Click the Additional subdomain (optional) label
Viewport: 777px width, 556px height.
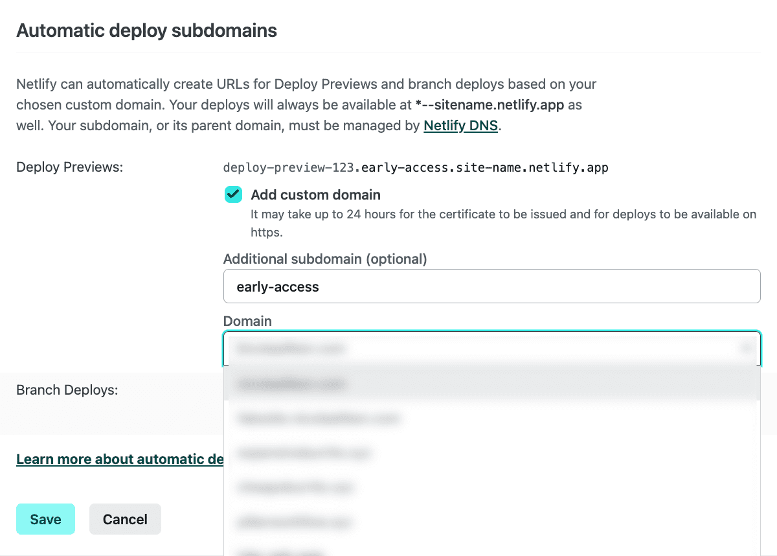tap(325, 259)
